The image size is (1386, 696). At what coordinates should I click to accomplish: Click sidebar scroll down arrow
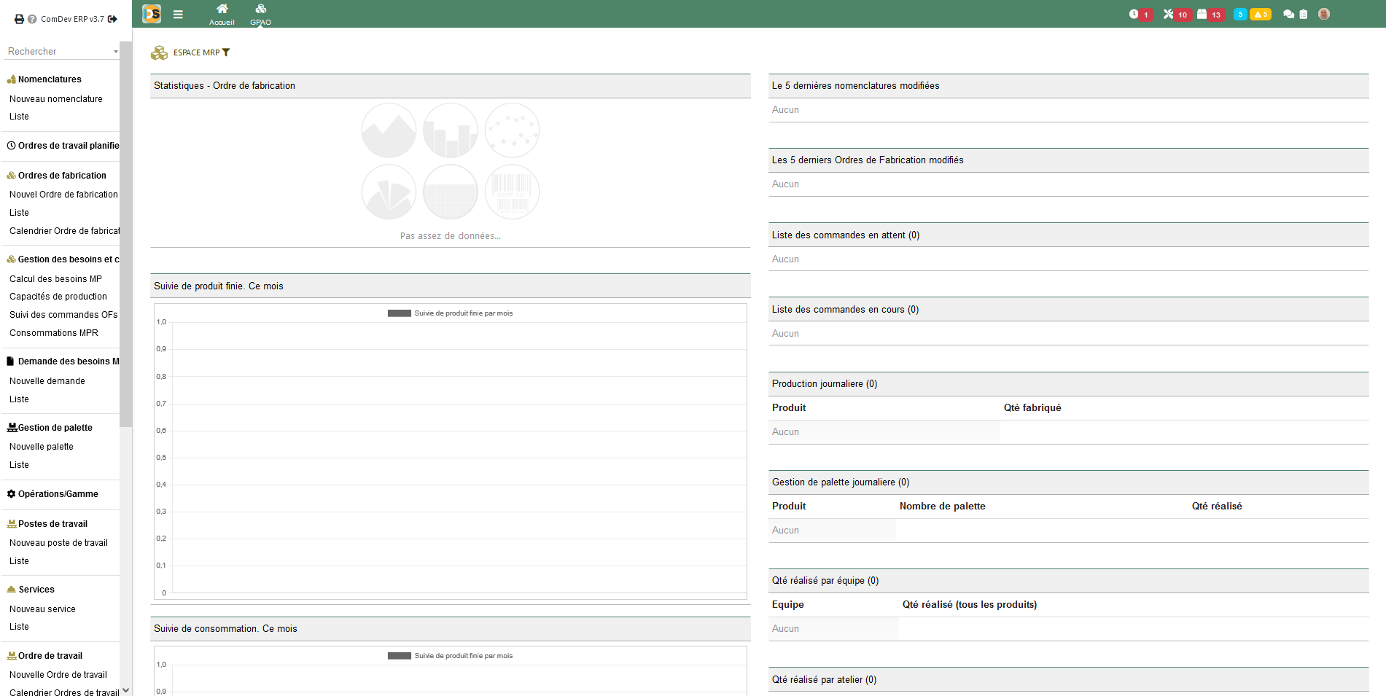[126, 690]
